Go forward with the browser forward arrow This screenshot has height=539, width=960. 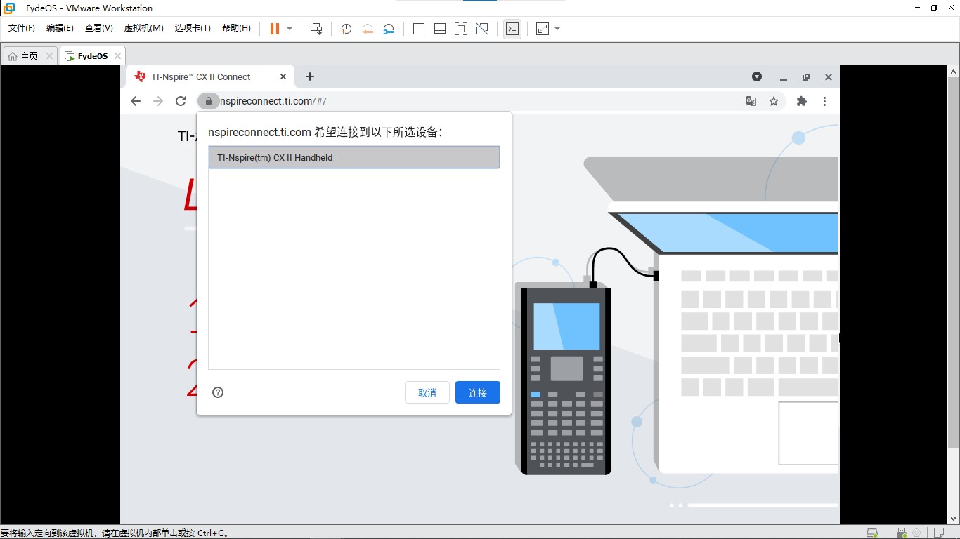pyautogui.click(x=158, y=101)
